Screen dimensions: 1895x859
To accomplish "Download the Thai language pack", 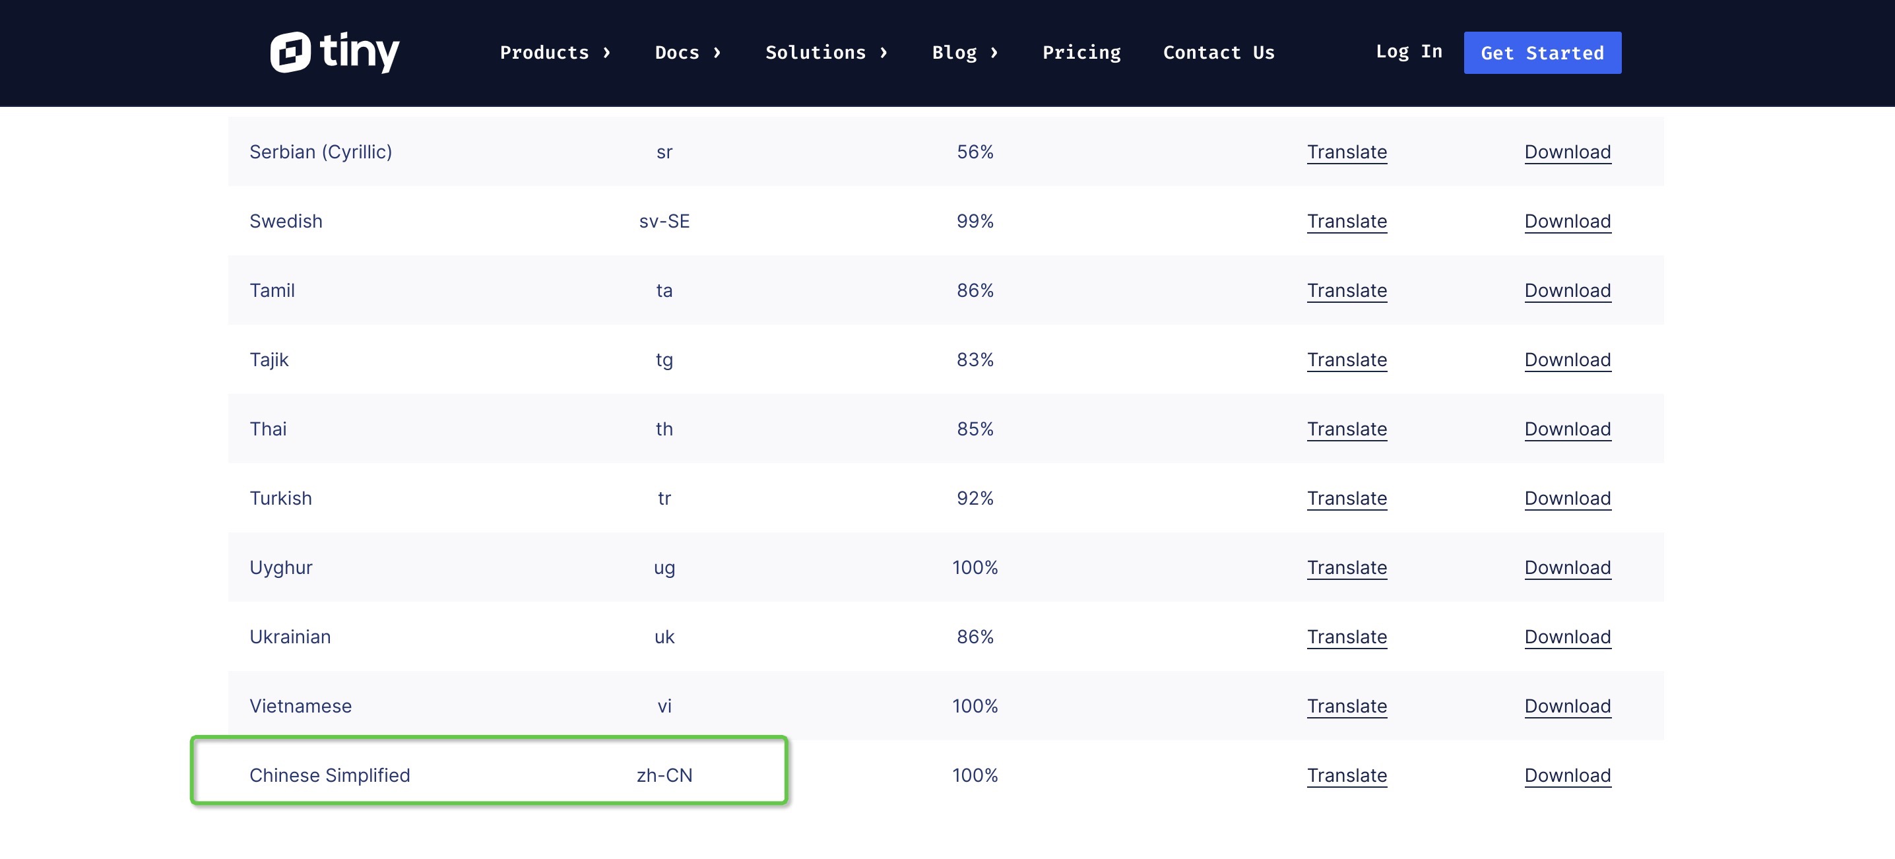I will [1567, 429].
